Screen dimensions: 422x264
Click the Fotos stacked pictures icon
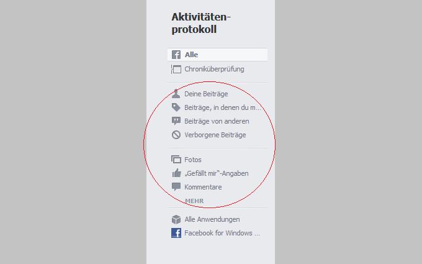(176, 160)
